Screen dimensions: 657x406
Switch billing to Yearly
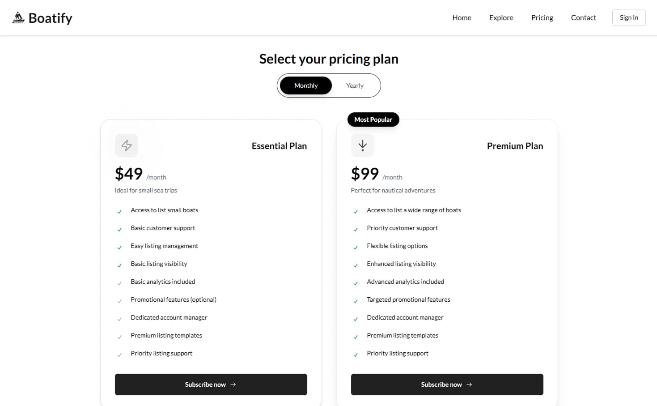coord(354,85)
